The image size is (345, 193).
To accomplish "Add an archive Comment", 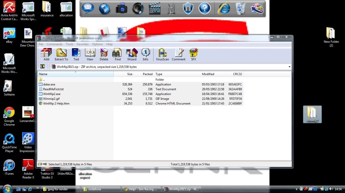I will pyautogui.click(x=178, y=54).
